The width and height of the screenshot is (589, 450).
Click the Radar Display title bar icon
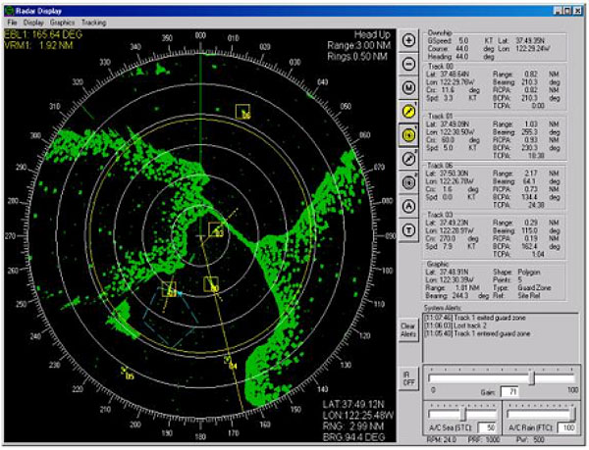[9, 11]
